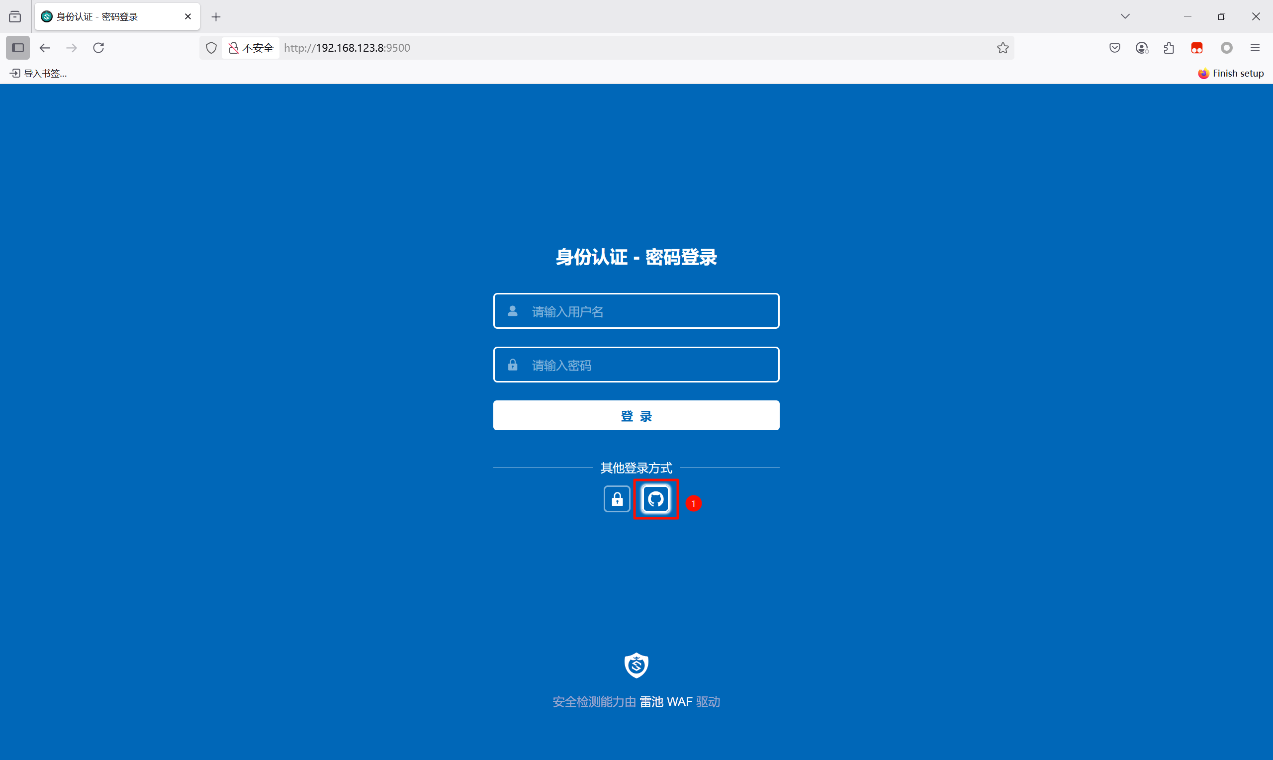The width and height of the screenshot is (1273, 760).
Task: Bookmark page with the star icon
Action: click(1002, 48)
